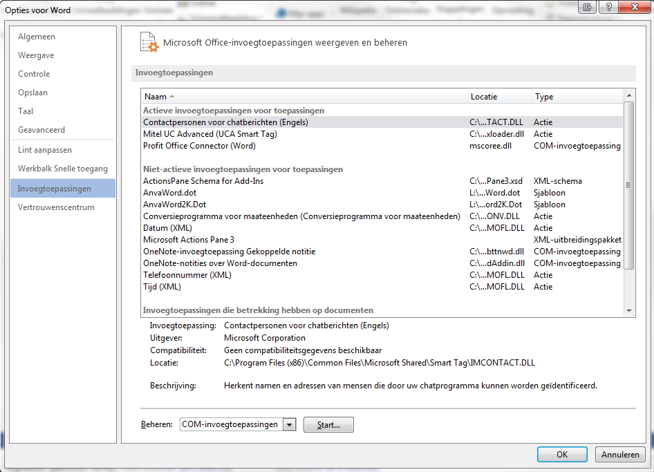Screen dimensions: 654x472
Task: Click the scroll up arrow of add-ins list
Action: pos(629,96)
